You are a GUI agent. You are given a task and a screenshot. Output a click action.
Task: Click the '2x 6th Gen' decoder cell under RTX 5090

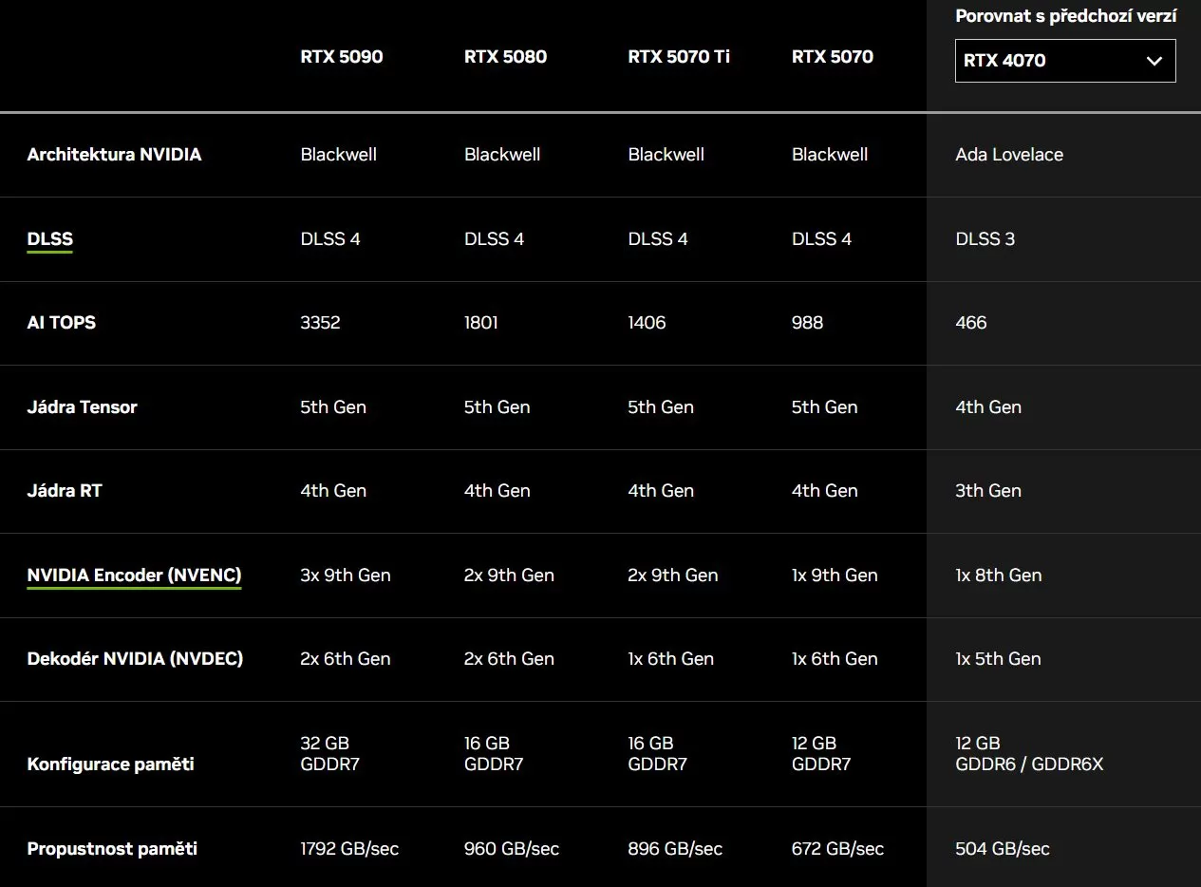point(346,659)
